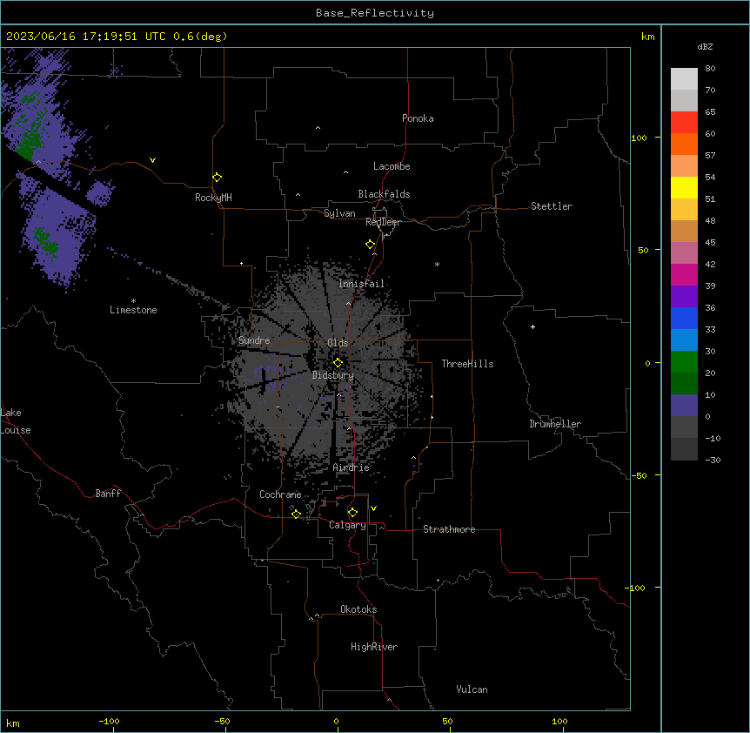Click the Innisfail city label
This screenshot has height=733, width=750.
click(x=361, y=284)
